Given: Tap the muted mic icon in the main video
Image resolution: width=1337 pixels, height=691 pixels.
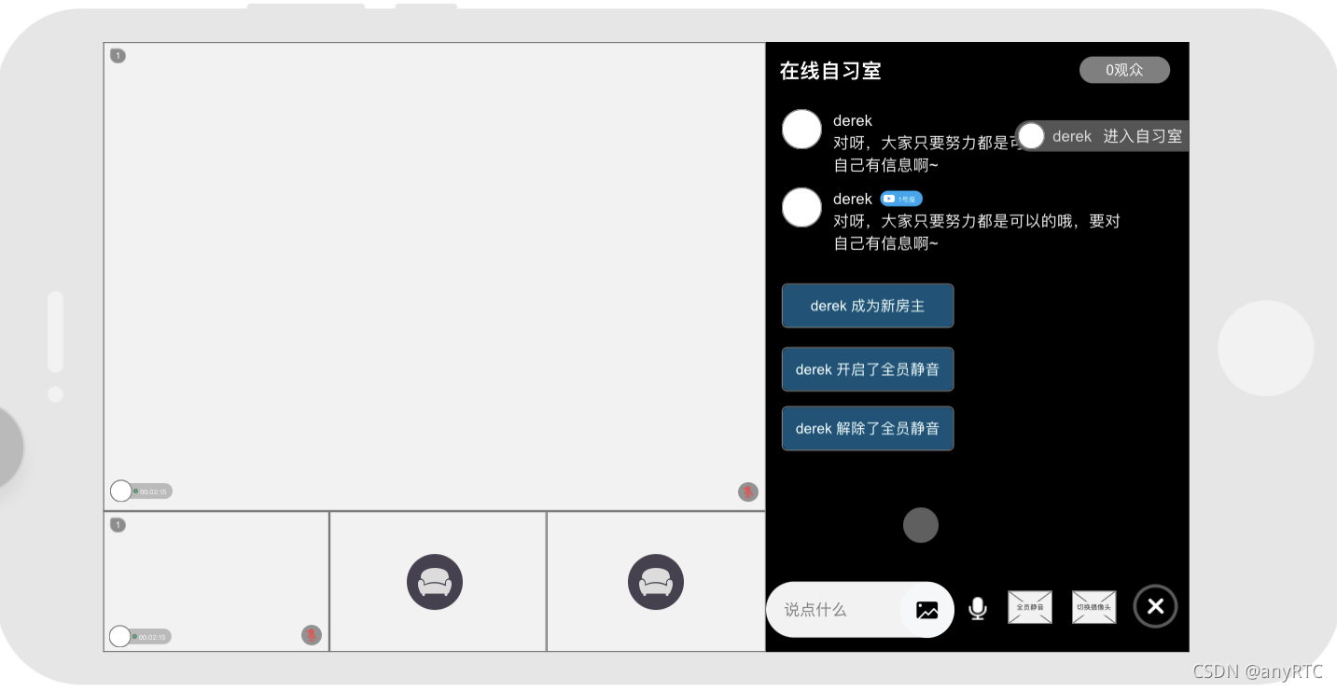Looking at the screenshot, I should (748, 491).
